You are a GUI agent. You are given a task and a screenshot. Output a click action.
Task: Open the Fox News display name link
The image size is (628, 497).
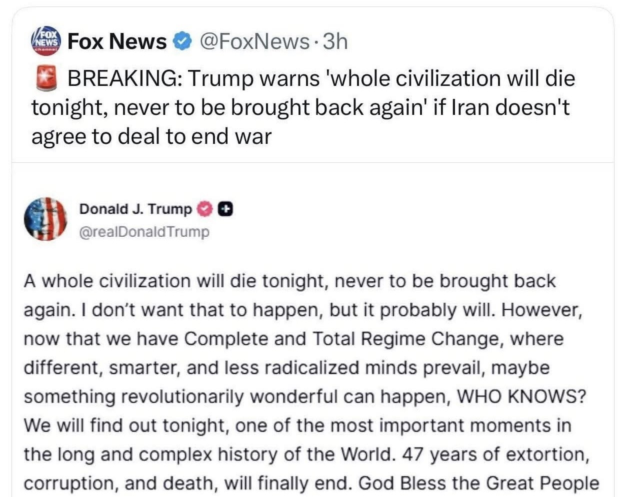(117, 41)
